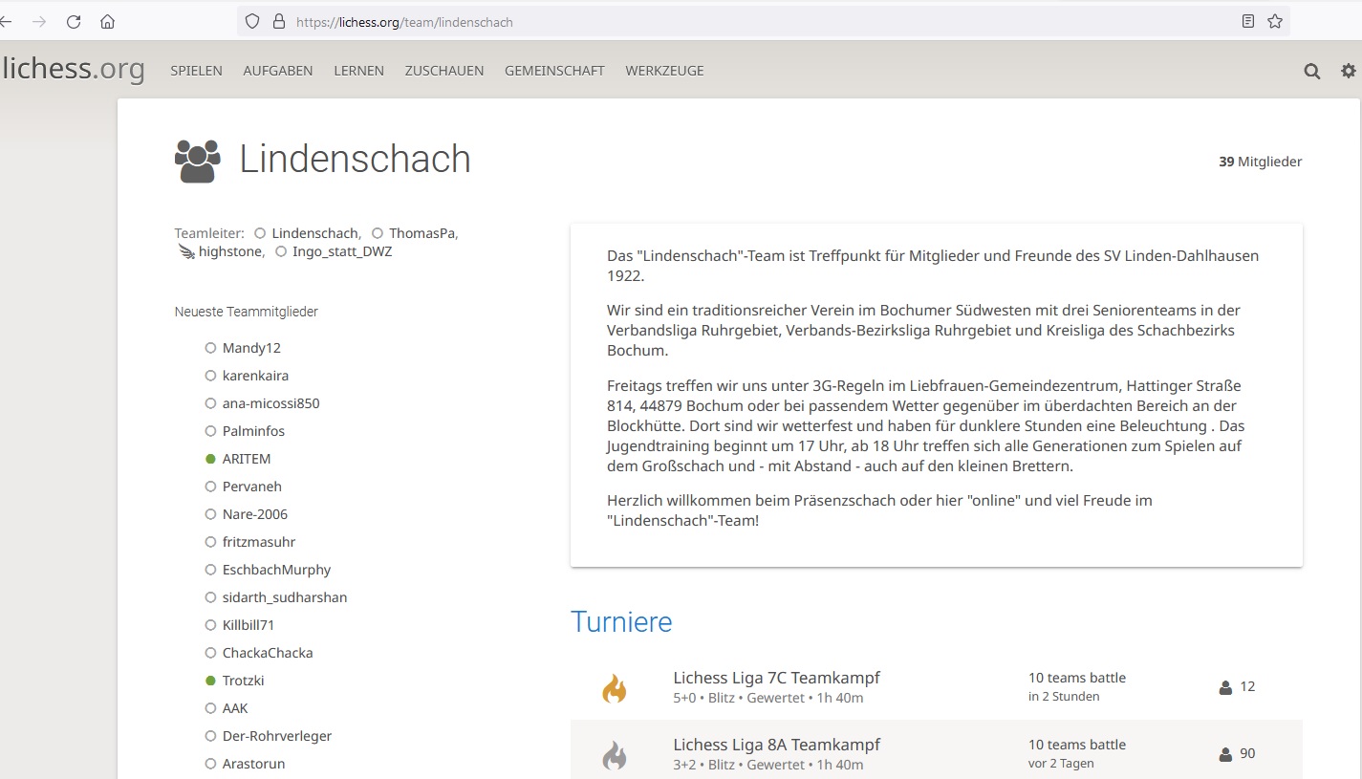This screenshot has height=779, width=1362.
Task: Click the lichess search magnifier icon
Action: (1312, 71)
